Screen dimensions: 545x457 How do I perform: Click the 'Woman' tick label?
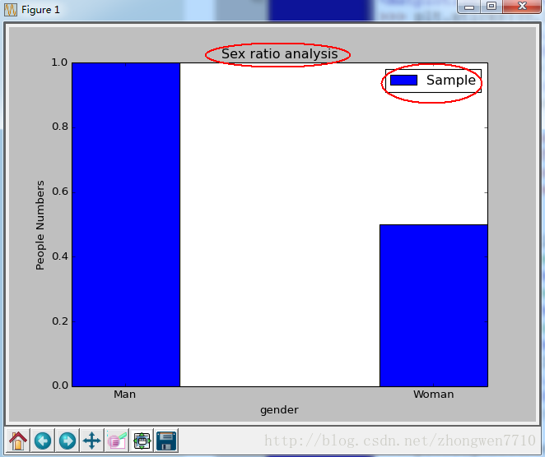(x=433, y=395)
